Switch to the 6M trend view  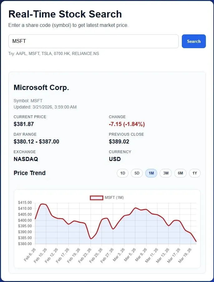point(180,173)
